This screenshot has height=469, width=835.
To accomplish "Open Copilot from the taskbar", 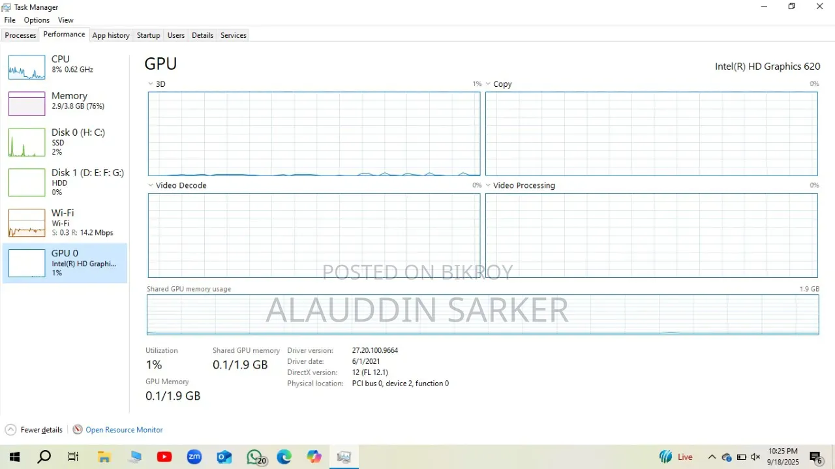I will [314, 457].
